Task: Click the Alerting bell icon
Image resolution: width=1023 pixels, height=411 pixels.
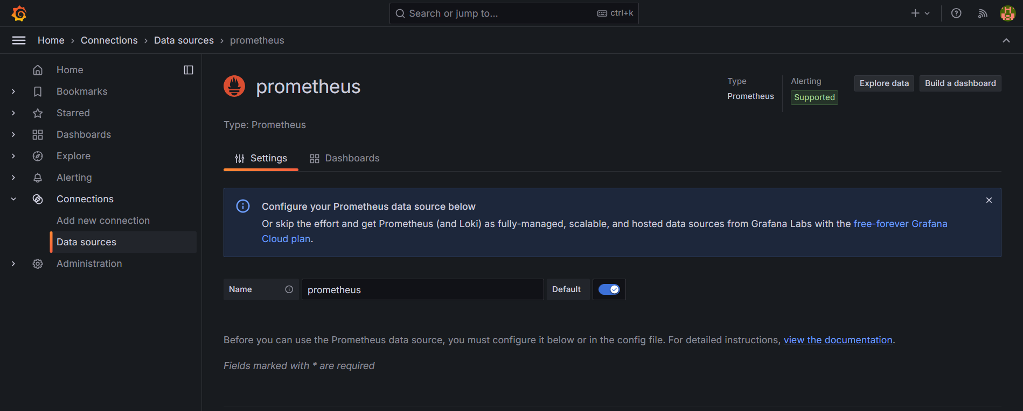Action: [x=38, y=178]
